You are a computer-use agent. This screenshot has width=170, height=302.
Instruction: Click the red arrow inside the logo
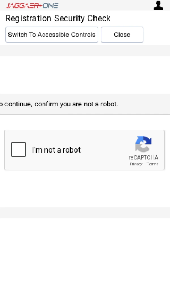[x=39, y=5]
